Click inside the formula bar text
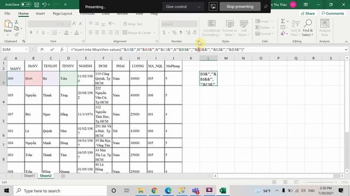The width and height of the screenshot is (350, 196). [x=157, y=50]
